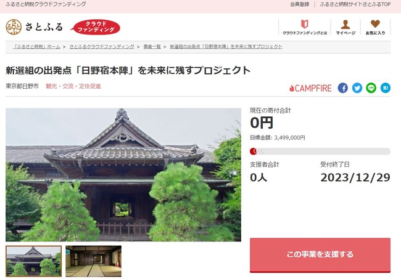The image size is (401, 279).
Task: Go to ふるさと納税サイトさとふるTOP
Action: point(355,4)
